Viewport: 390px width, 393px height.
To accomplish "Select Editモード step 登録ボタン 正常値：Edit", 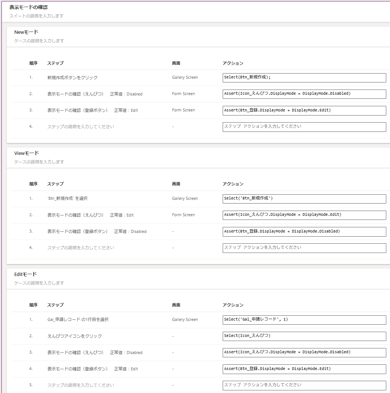I will [x=93, y=369].
